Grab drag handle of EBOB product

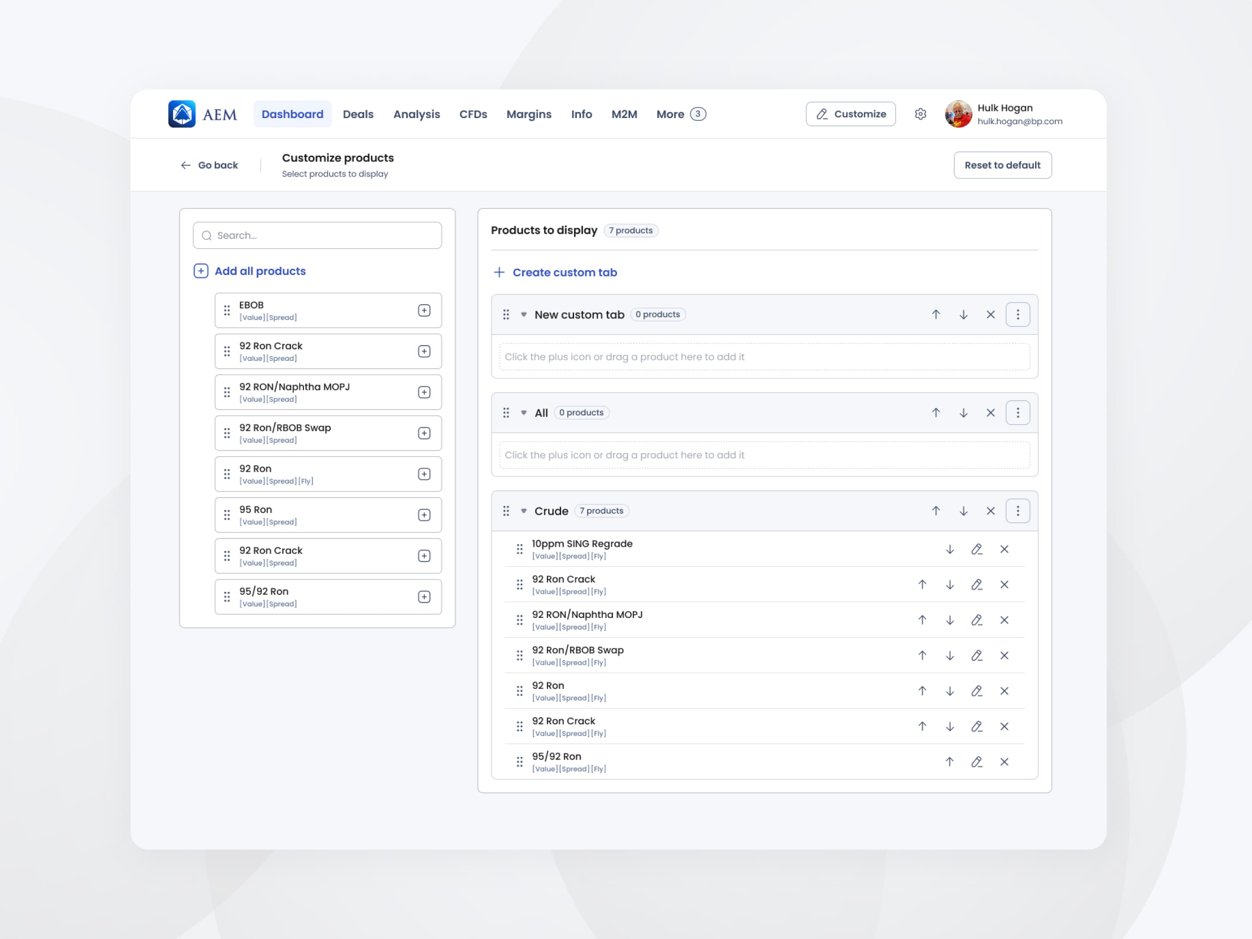click(227, 310)
